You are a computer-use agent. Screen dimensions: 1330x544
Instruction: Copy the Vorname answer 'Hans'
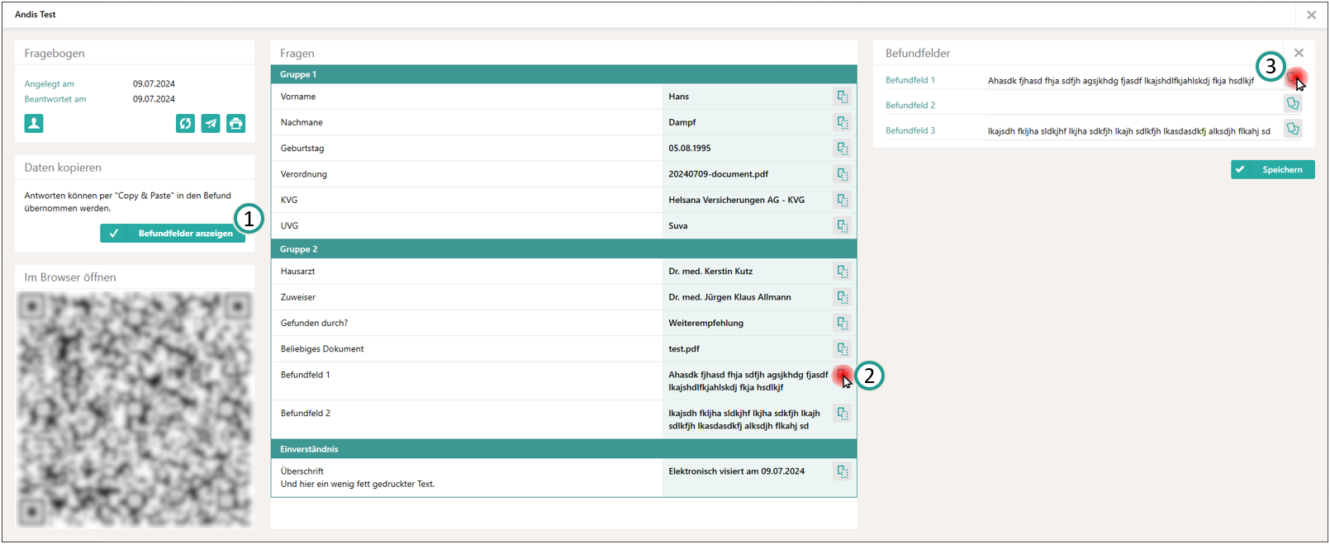coord(842,97)
